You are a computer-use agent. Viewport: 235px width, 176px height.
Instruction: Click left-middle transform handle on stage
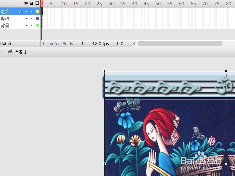105,164
